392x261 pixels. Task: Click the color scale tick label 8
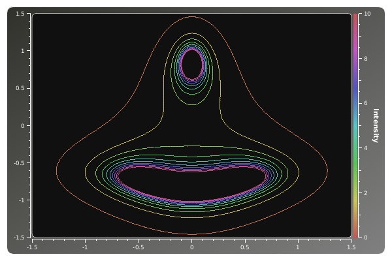tap(366, 59)
